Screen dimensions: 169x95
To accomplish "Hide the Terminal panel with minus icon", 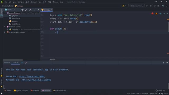I will (x=167, y=63).
